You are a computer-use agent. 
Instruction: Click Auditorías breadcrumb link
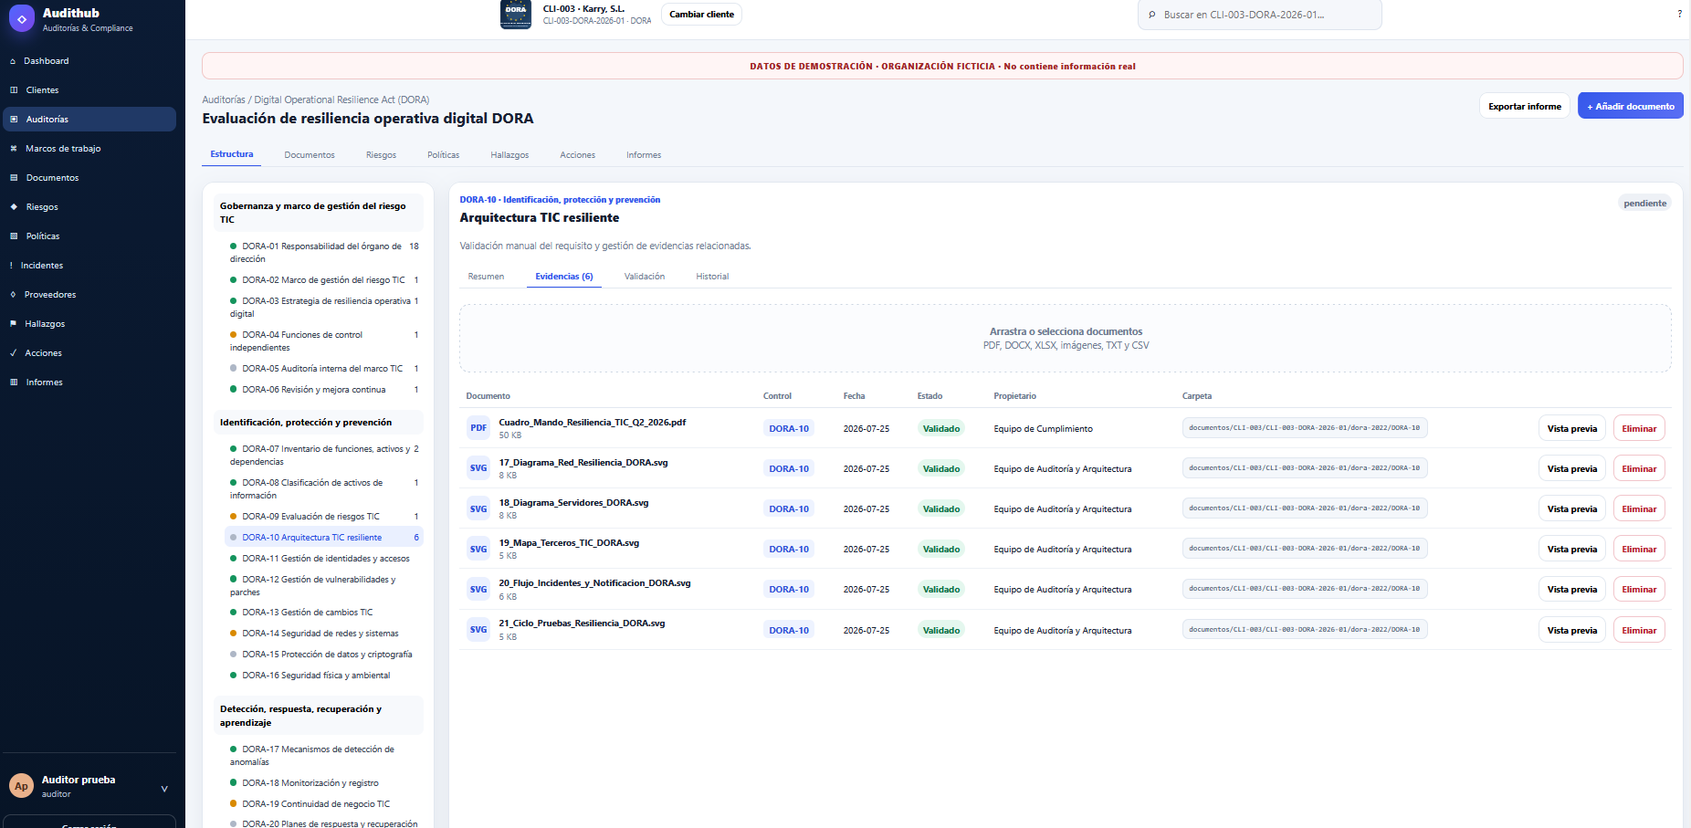click(x=224, y=100)
